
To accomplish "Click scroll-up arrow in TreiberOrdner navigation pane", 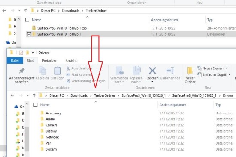I will click(x=18, y=19).
